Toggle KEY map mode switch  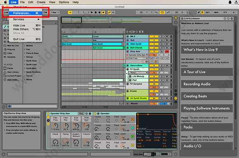tap(208, 12)
